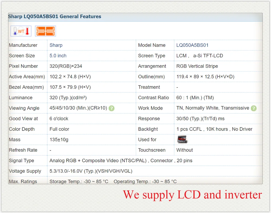The image size is (271, 213).
Task: Click help icon beside Work Mode value
Action: click(x=254, y=108)
